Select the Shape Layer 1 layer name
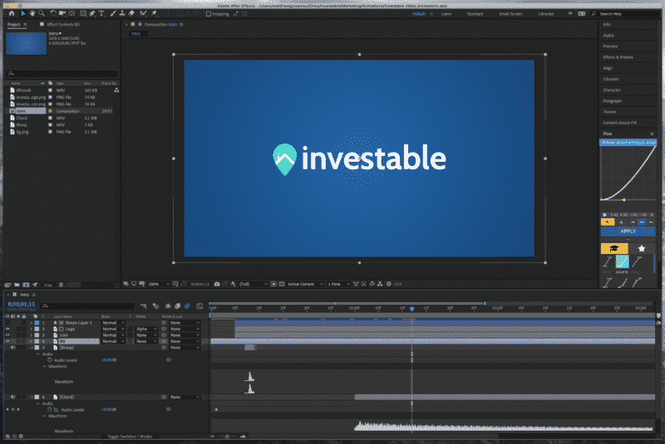Viewport: 665px width, 444px height. point(78,323)
